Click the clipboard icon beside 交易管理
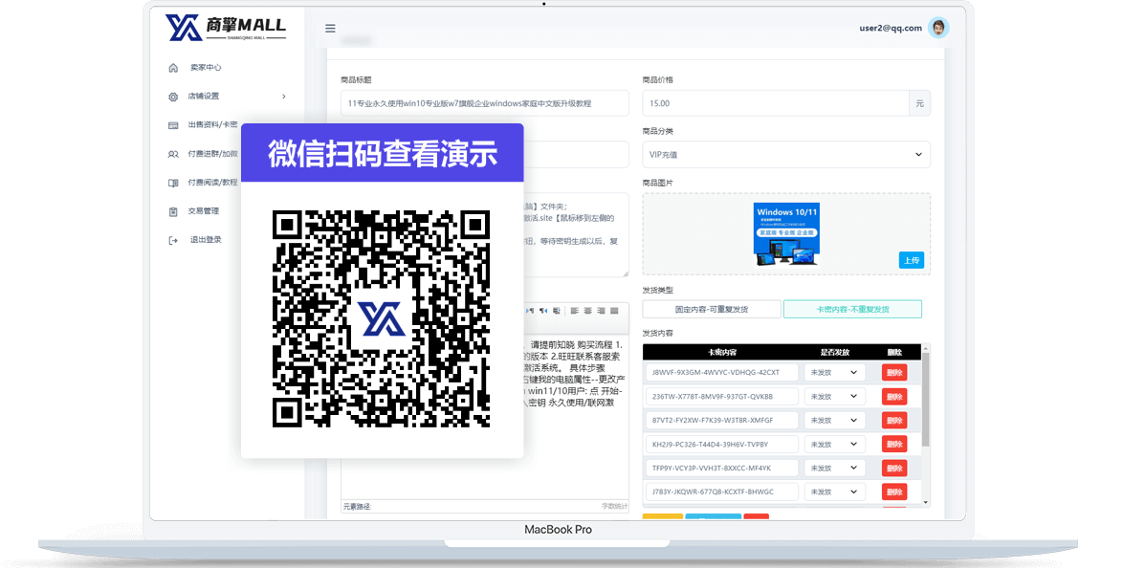 click(x=173, y=211)
